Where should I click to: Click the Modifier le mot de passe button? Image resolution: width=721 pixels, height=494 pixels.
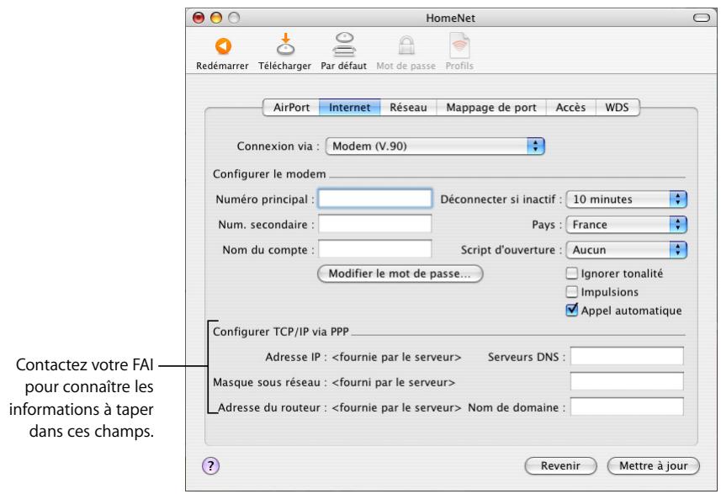400,274
